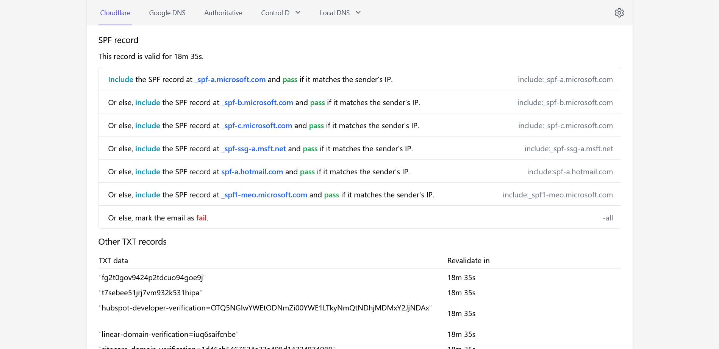Select the Control D tab

275,13
